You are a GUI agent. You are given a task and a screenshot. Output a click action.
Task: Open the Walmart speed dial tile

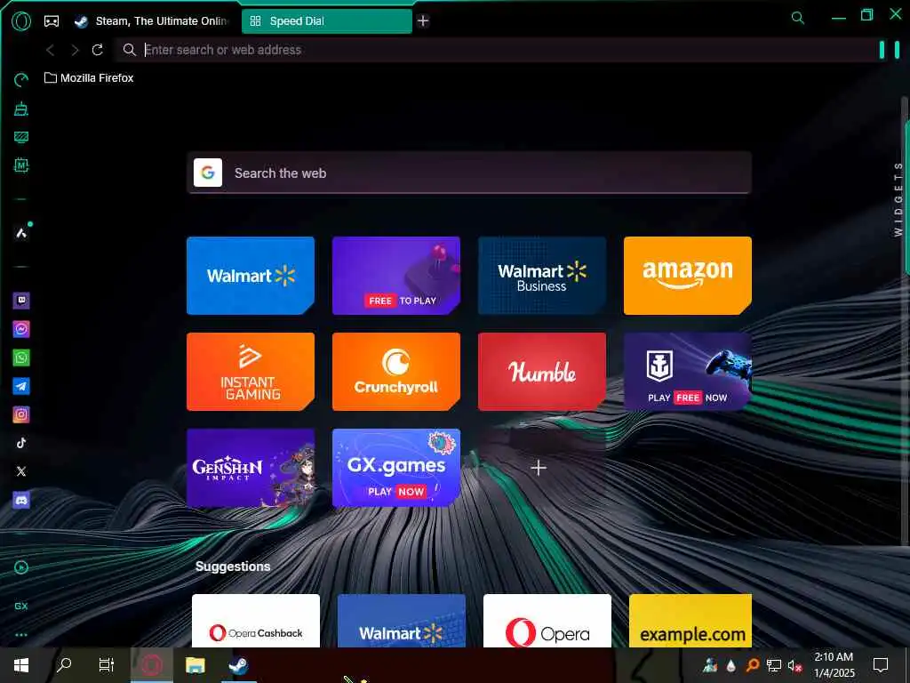[x=251, y=276]
